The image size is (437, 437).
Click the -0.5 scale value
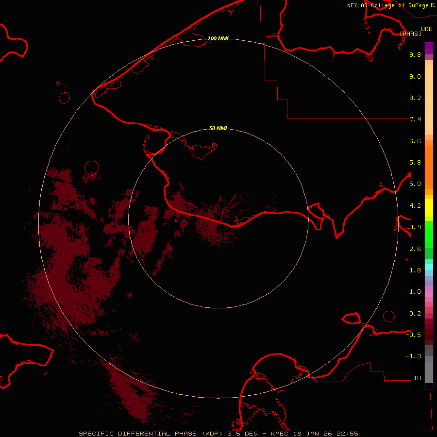click(x=413, y=335)
